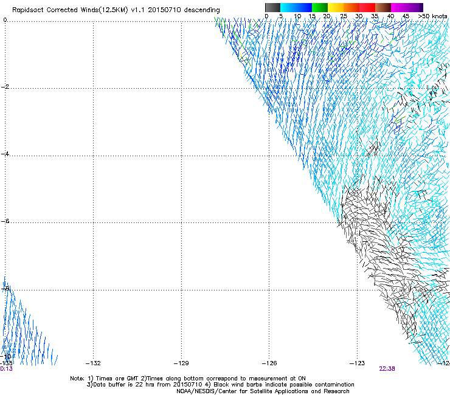The image size is (450, 395).
Task: Click the purple '22:38' time stamp
Action: [387, 369]
